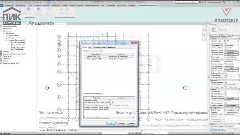Click the dialog's horizontal scrollbar thumb
The width and height of the screenshot is (240, 135).
click(x=97, y=118)
